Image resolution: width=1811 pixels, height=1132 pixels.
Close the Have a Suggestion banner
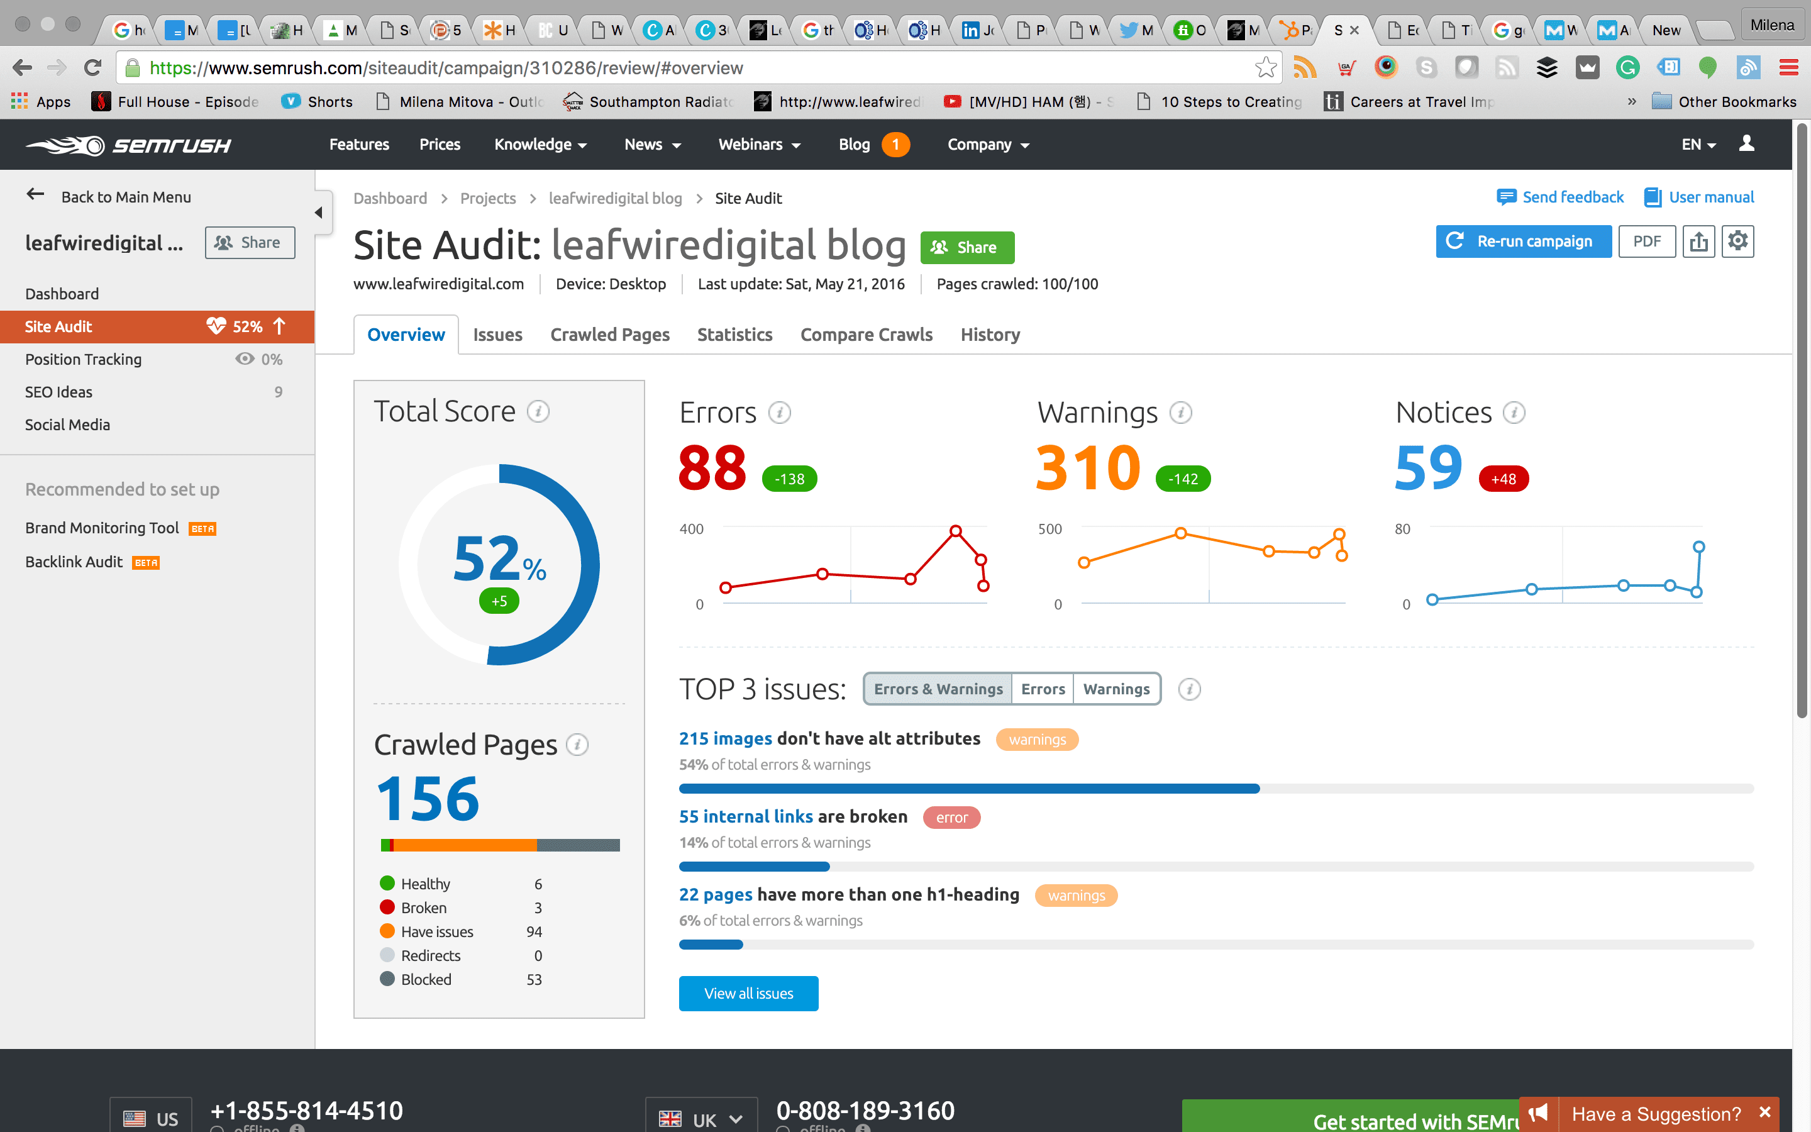1764,1112
